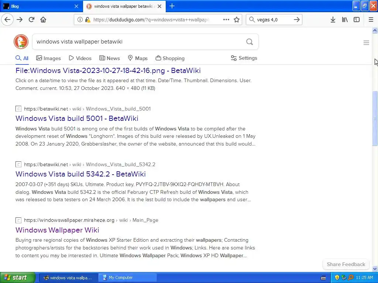Show All search results

pyautogui.click(x=22, y=58)
